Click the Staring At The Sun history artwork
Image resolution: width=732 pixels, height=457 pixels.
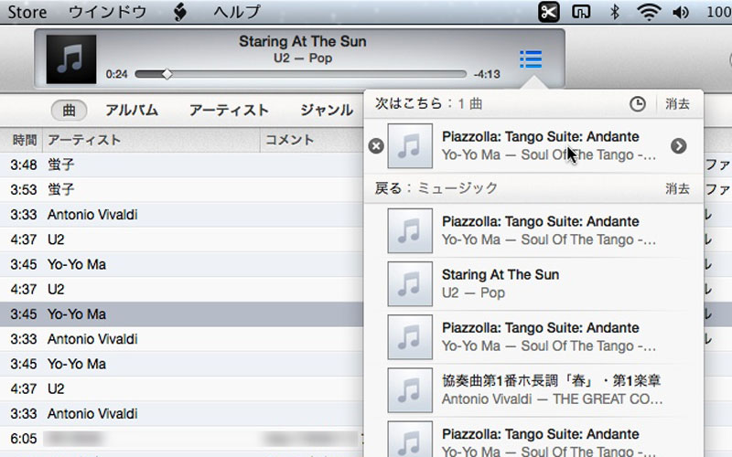point(410,284)
